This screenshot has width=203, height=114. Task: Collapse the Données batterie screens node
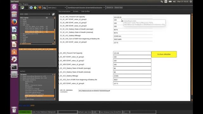coord(21,80)
